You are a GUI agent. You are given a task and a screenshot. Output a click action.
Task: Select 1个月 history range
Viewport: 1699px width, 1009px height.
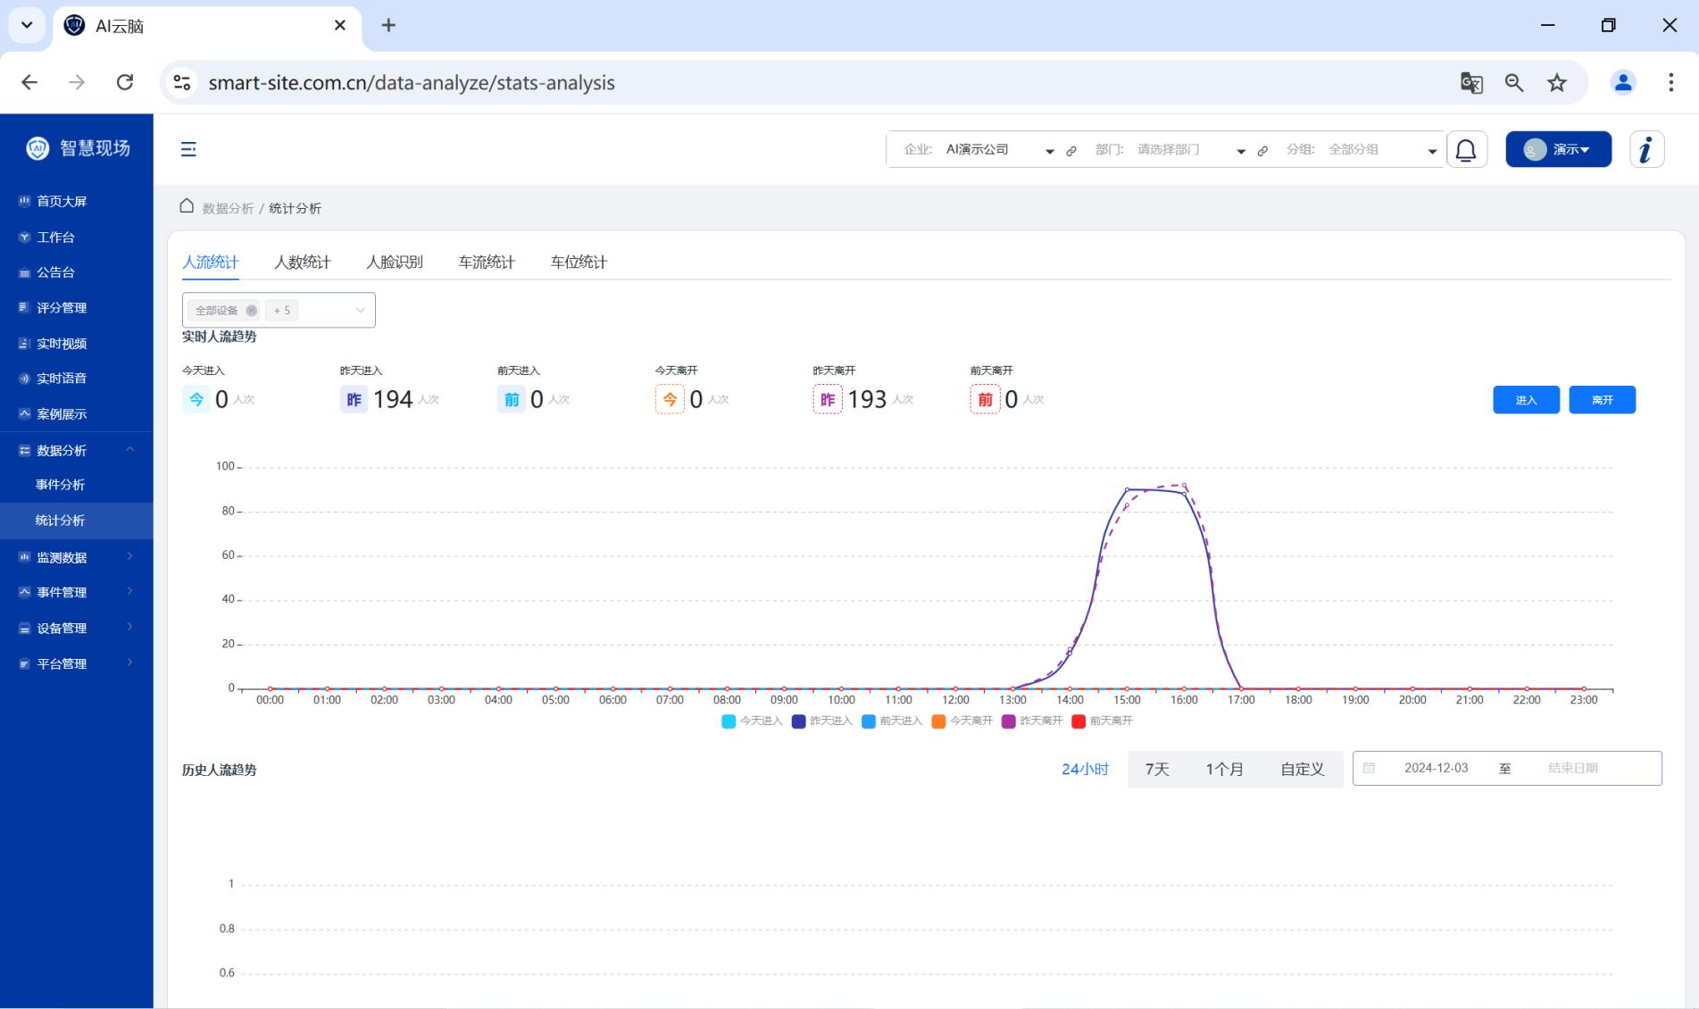(1224, 769)
